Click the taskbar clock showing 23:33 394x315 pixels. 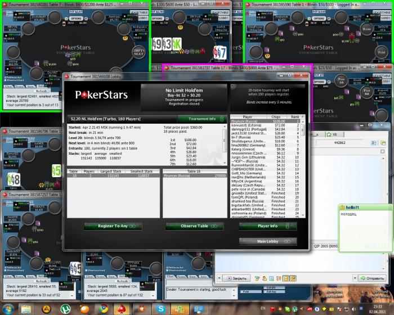pyautogui.click(x=378, y=309)
